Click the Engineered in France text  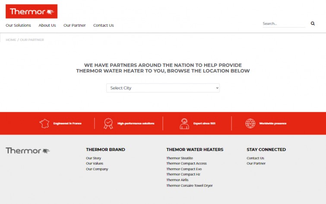tap(67, 124)
